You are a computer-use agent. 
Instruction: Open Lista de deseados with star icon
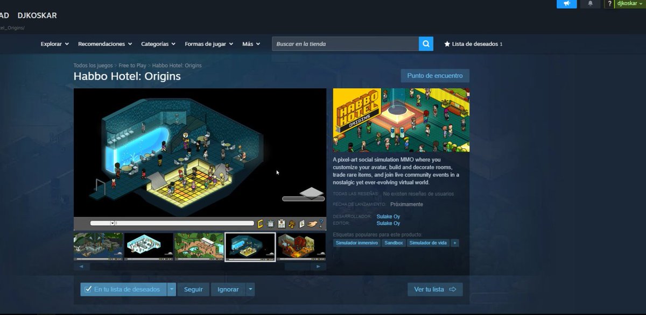click(x=473, y=44)
